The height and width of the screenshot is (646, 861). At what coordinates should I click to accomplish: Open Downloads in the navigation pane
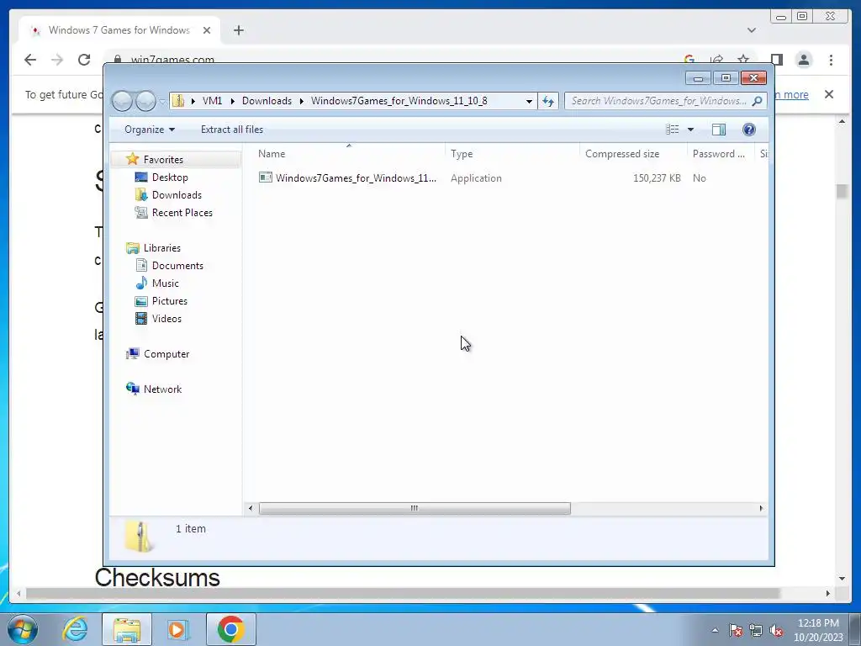click(177, 195)
